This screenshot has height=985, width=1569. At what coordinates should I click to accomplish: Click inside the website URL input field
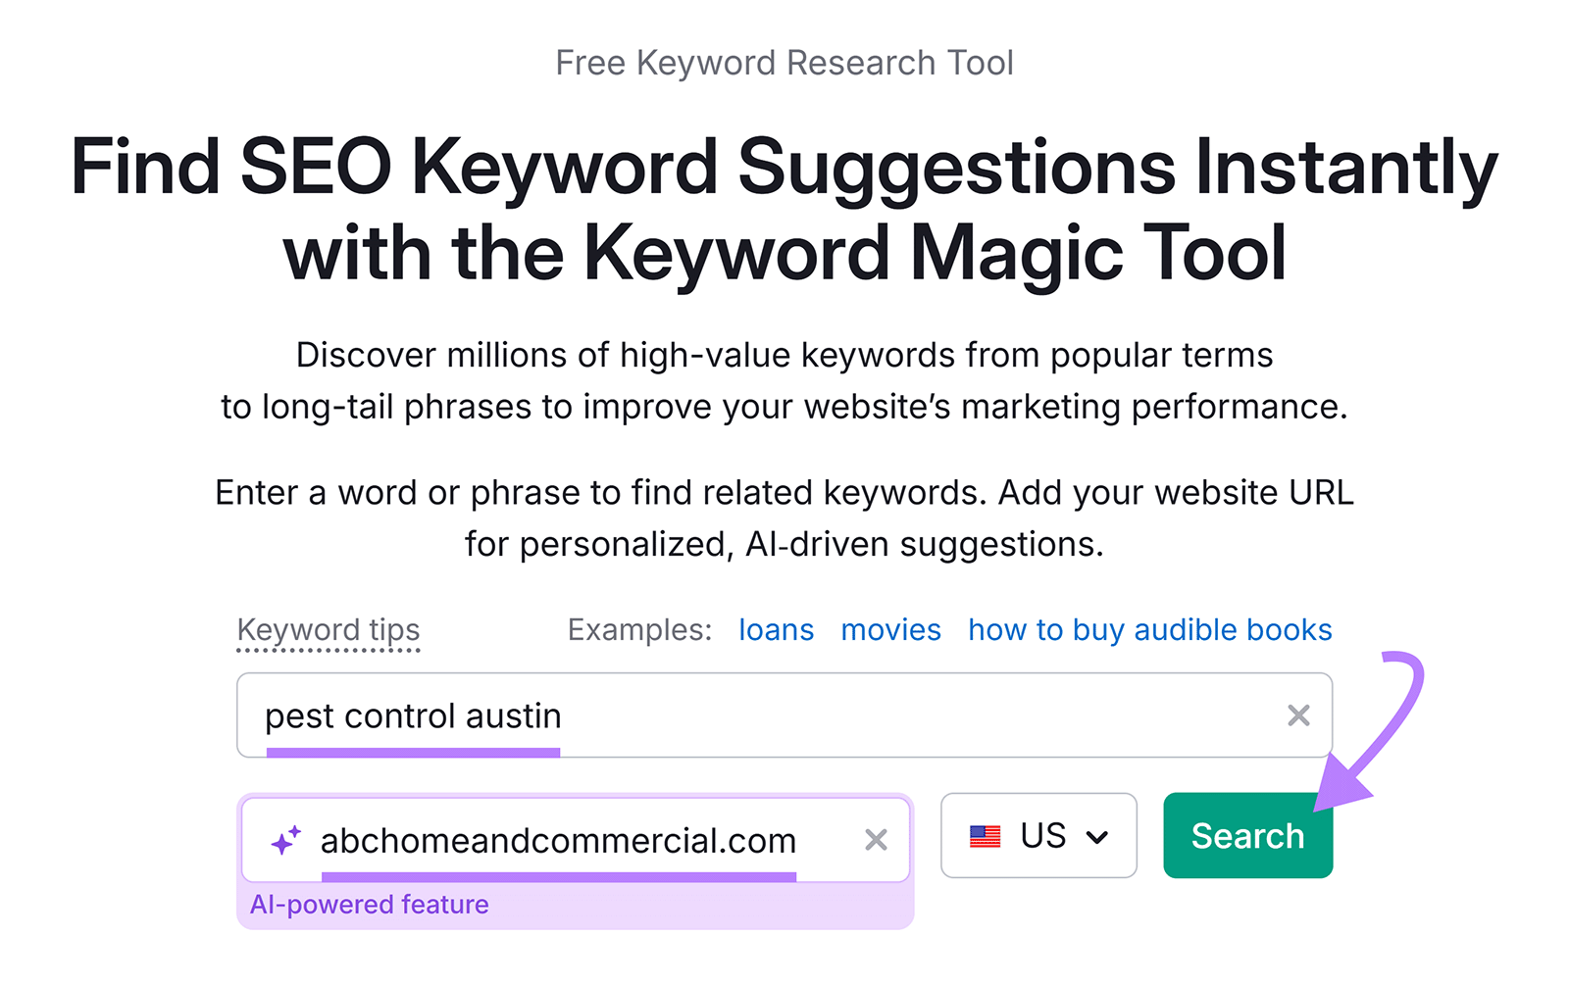click(588, 839)
